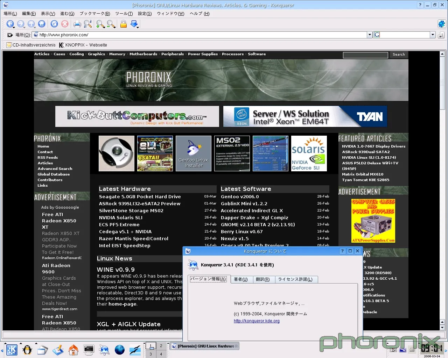Viewport: 448px width, 358px height.
Task: Click the blue display tray icon
Action: (x=402, y=350)
